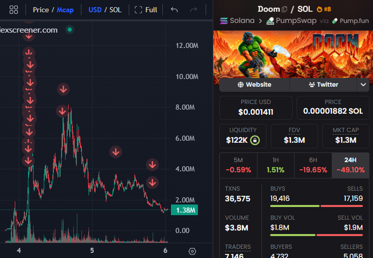Click the SELL VOL $1.9M value
The height and width of the screenshot is (258, 373).
[353, 228]
